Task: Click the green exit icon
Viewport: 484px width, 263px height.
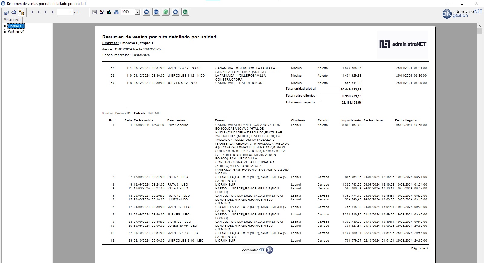Action: pyautogui.click(x=185, y=12)
